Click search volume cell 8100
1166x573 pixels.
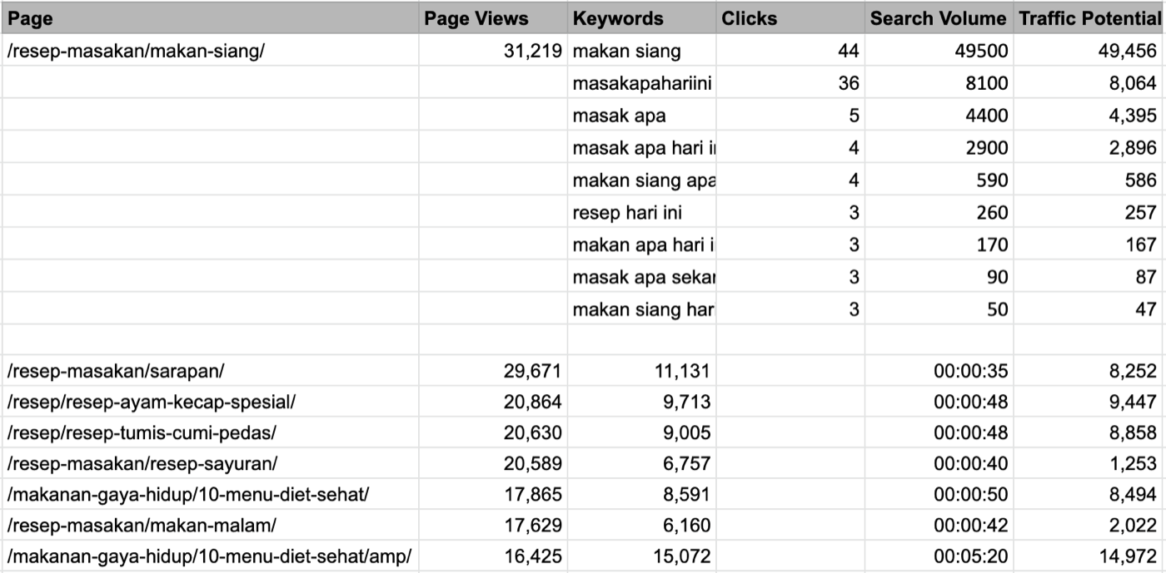point(939,83)
